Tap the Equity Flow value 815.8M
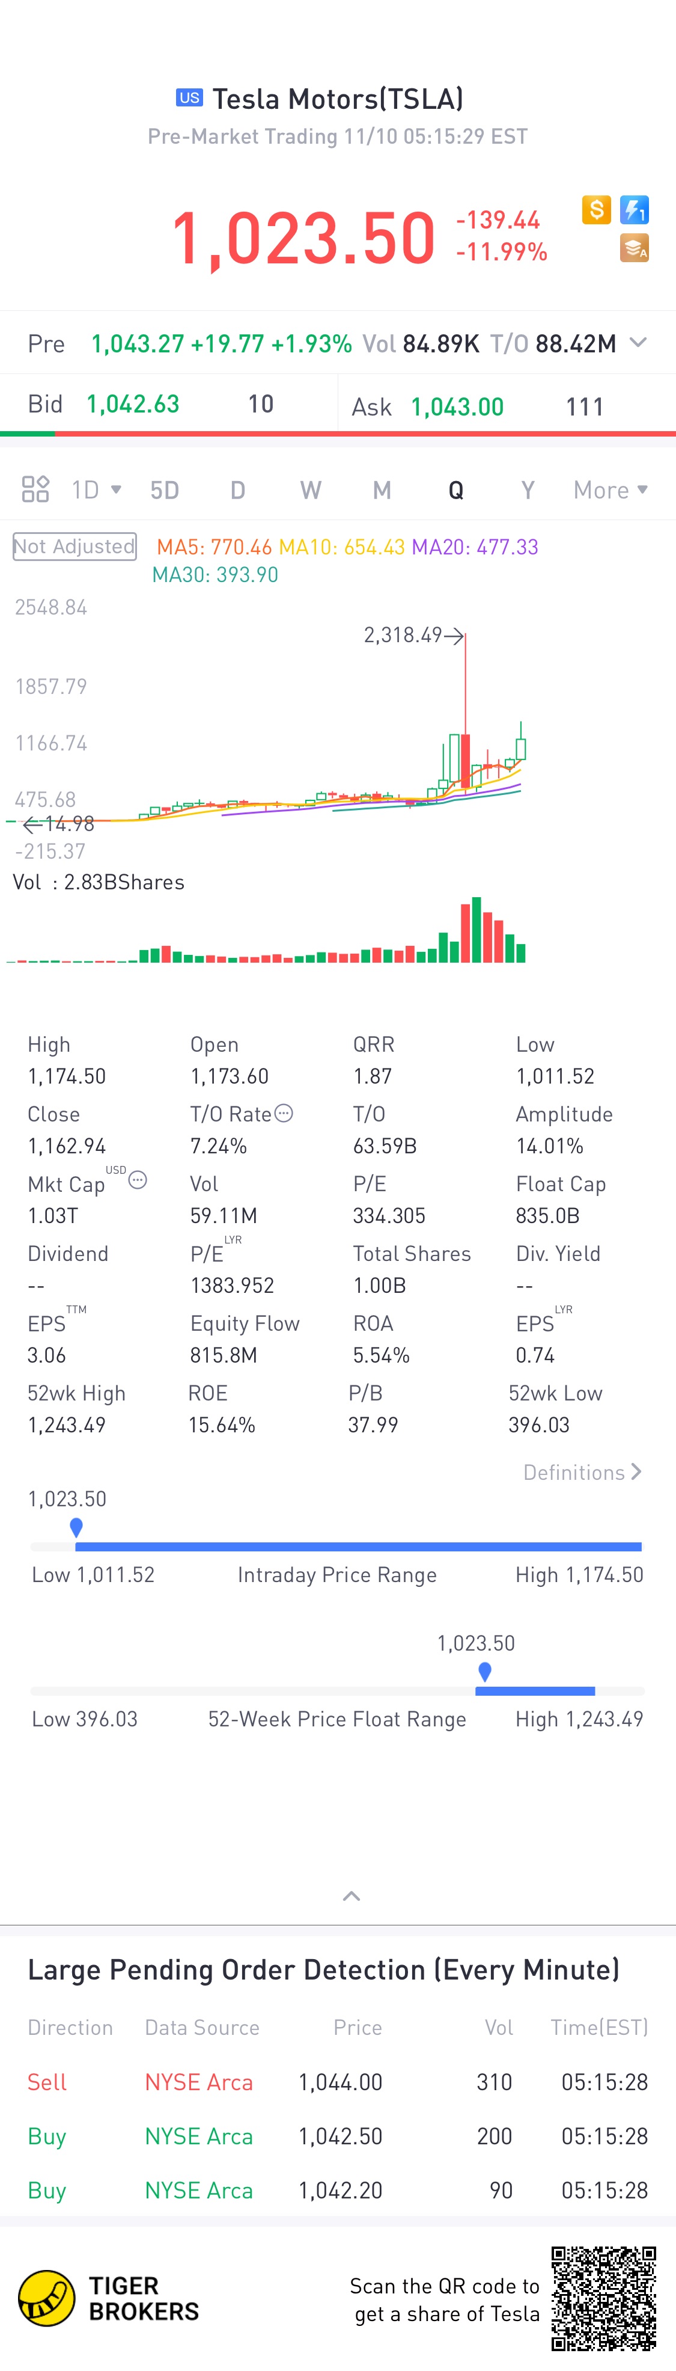Viewport: 676px width, 2371px height. pos(224,1355)
